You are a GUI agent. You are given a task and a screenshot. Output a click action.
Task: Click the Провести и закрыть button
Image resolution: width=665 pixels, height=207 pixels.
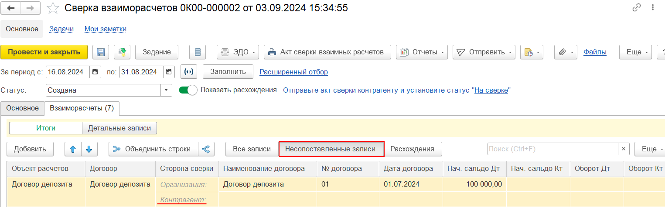pos(44,52)
